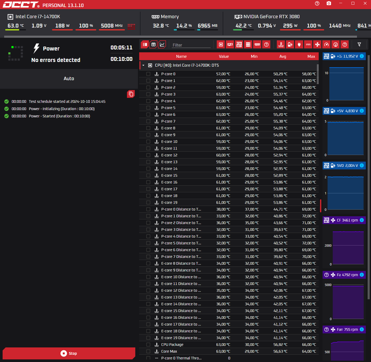Focus the Filter text field
Viewport: 371px width, 362px height.
pyautogui.click(x=191, y=45)
